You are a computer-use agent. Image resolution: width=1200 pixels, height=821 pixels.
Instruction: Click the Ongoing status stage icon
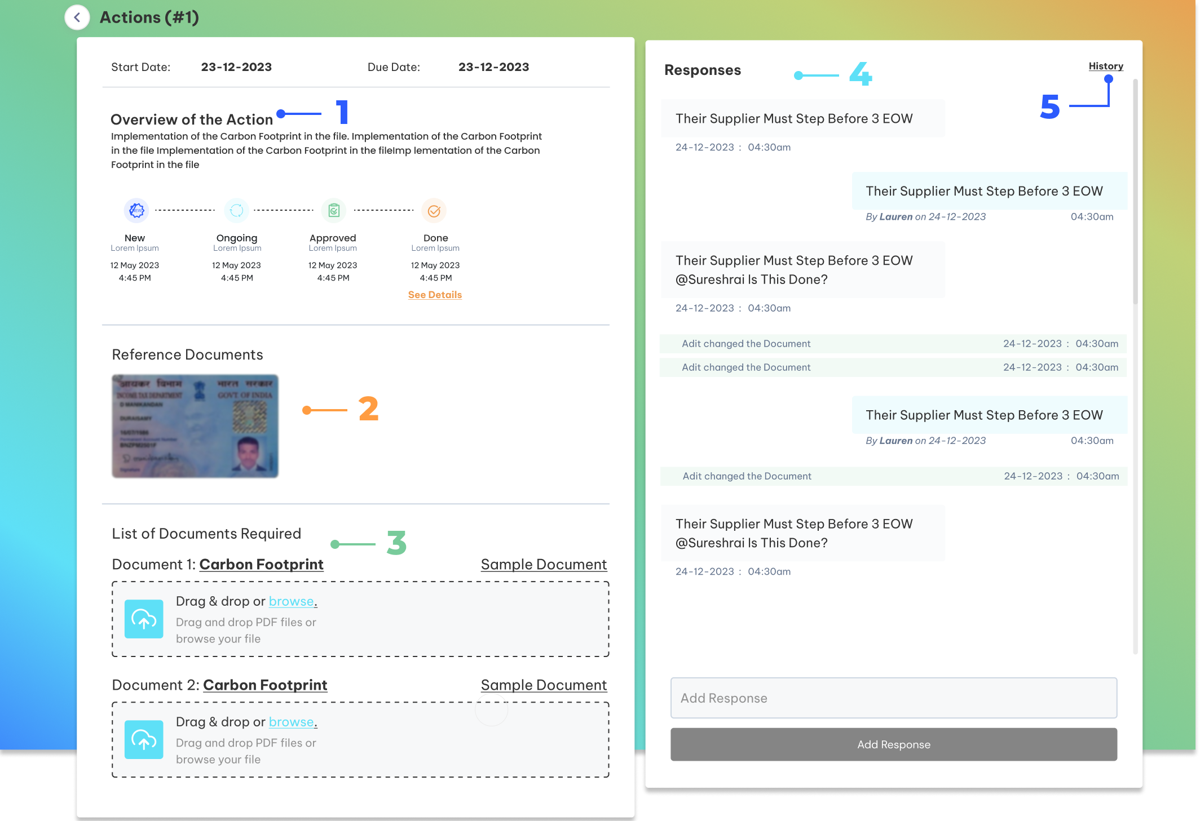pos(237,211)
